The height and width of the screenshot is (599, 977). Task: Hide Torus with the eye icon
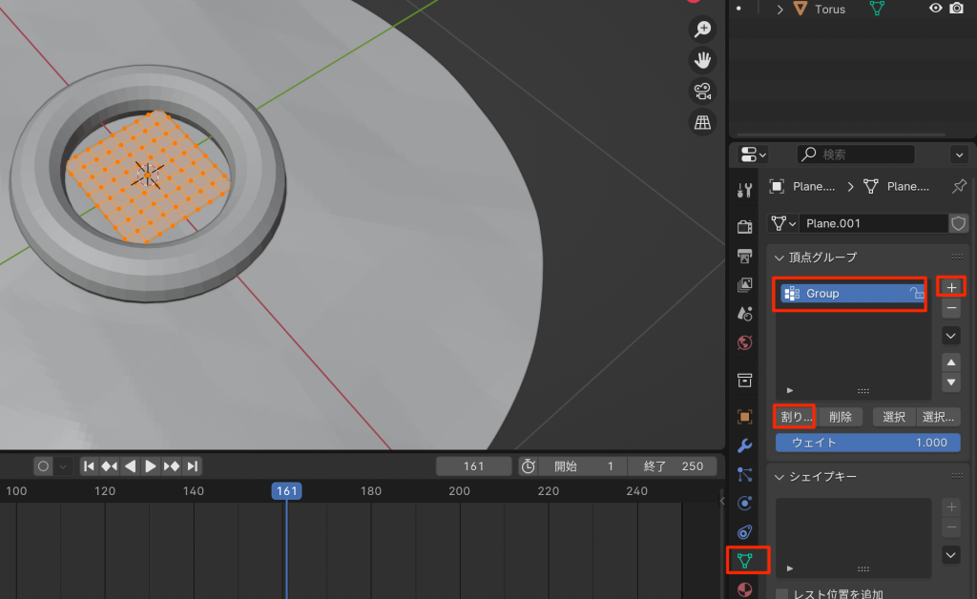pyautogui.click(x=936, y=9)
